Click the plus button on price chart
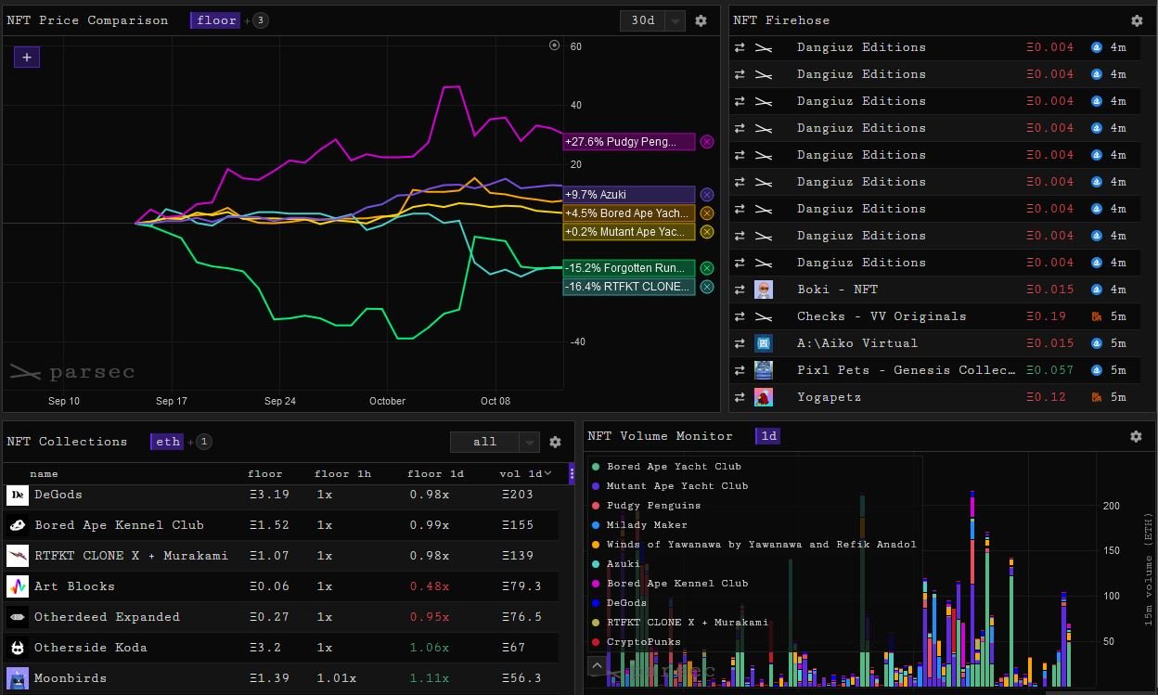The height and width of the screenshot is (695, 1158). coord(27,58)
